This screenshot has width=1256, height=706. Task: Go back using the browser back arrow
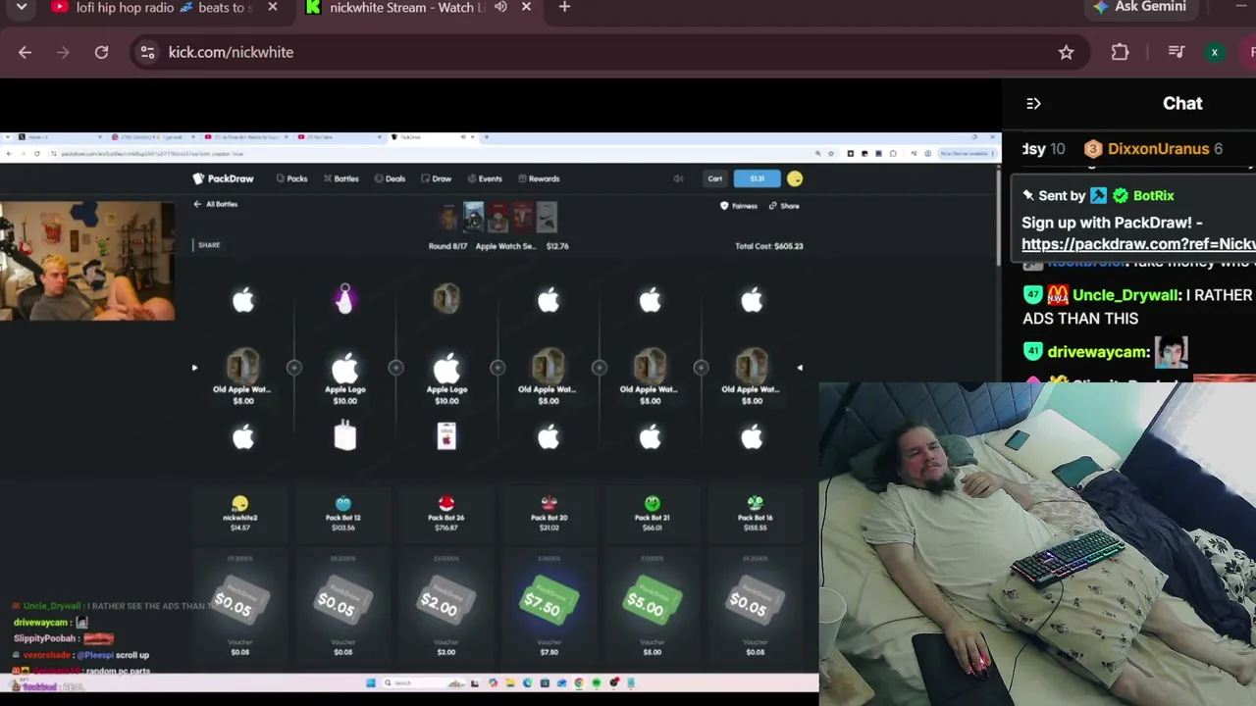[x=25, y=52]
